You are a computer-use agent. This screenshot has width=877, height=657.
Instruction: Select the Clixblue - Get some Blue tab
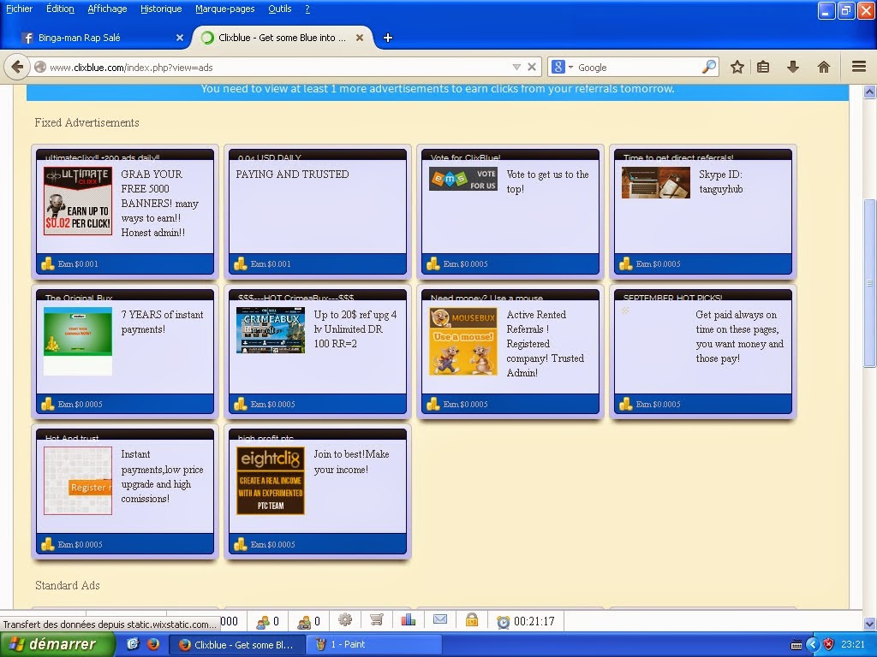coord(283,38)
